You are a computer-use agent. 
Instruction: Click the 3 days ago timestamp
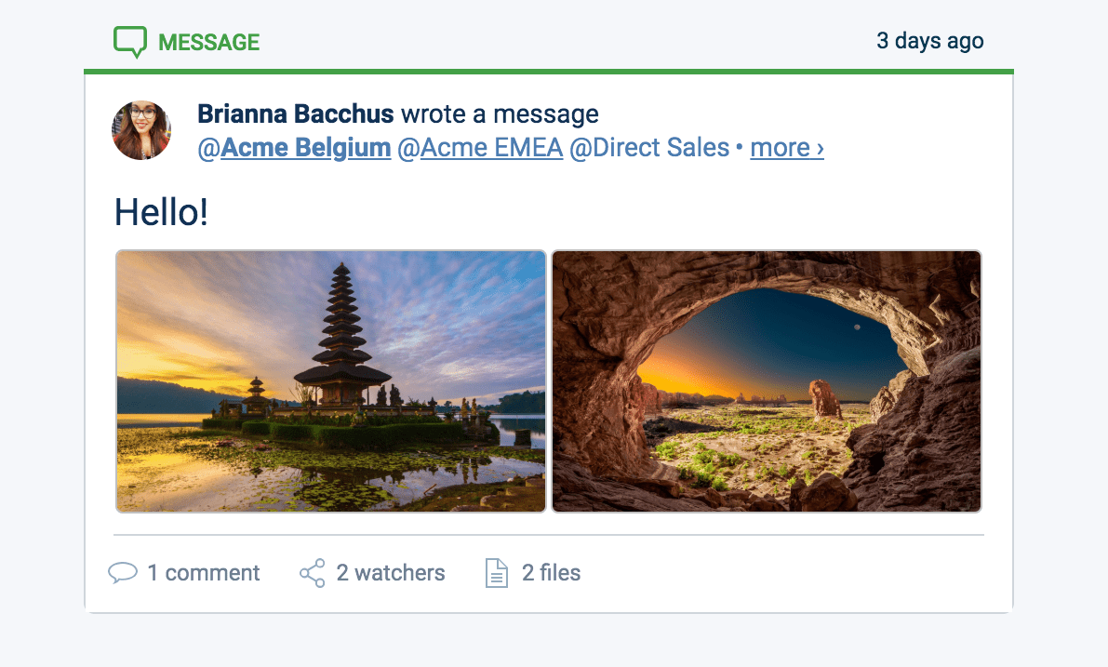(x=929, y=41)
